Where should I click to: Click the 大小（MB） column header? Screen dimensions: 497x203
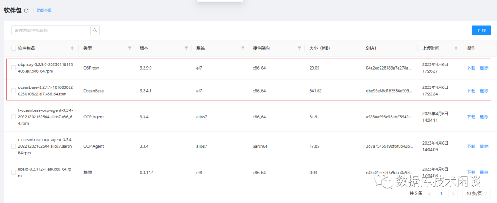coord(320,48)
